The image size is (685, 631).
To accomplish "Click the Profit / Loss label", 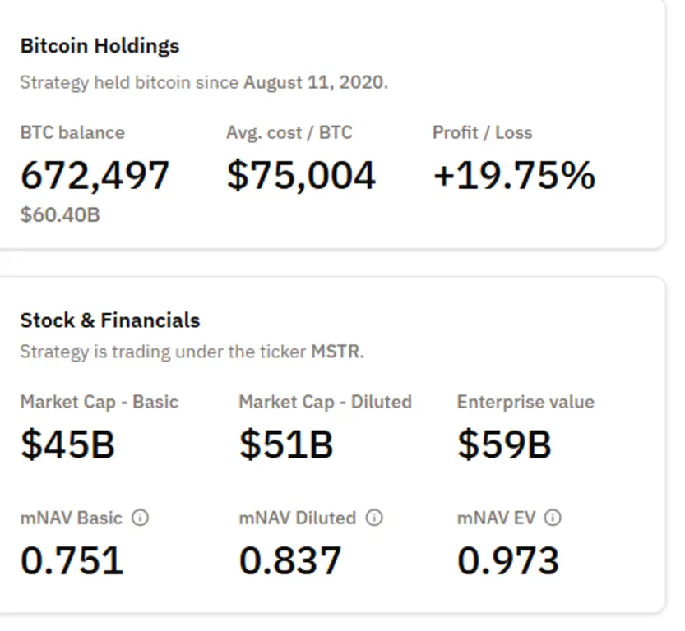I will pyautogui.click(x=483, y=132).
